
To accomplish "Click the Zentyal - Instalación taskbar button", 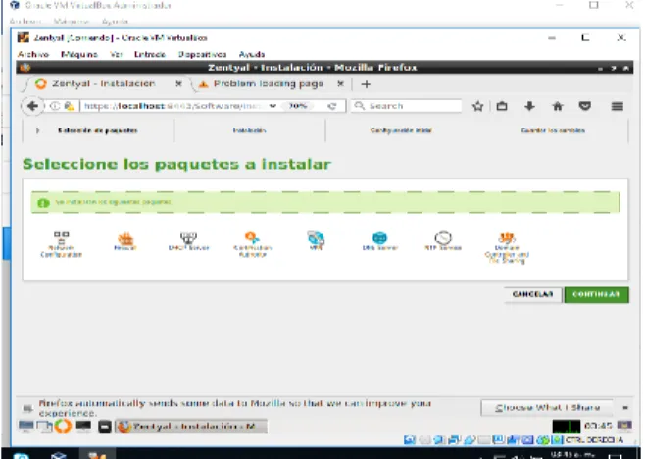I will pyautogui.click(x=191, y=426).
